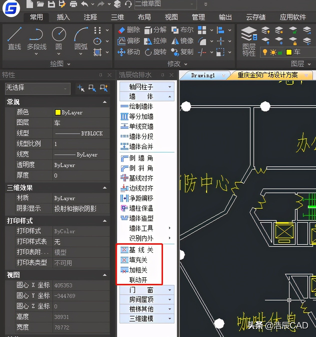316x337 pixels.
Task: Click the select objects icon in 特性 panel
Action: 92,88
